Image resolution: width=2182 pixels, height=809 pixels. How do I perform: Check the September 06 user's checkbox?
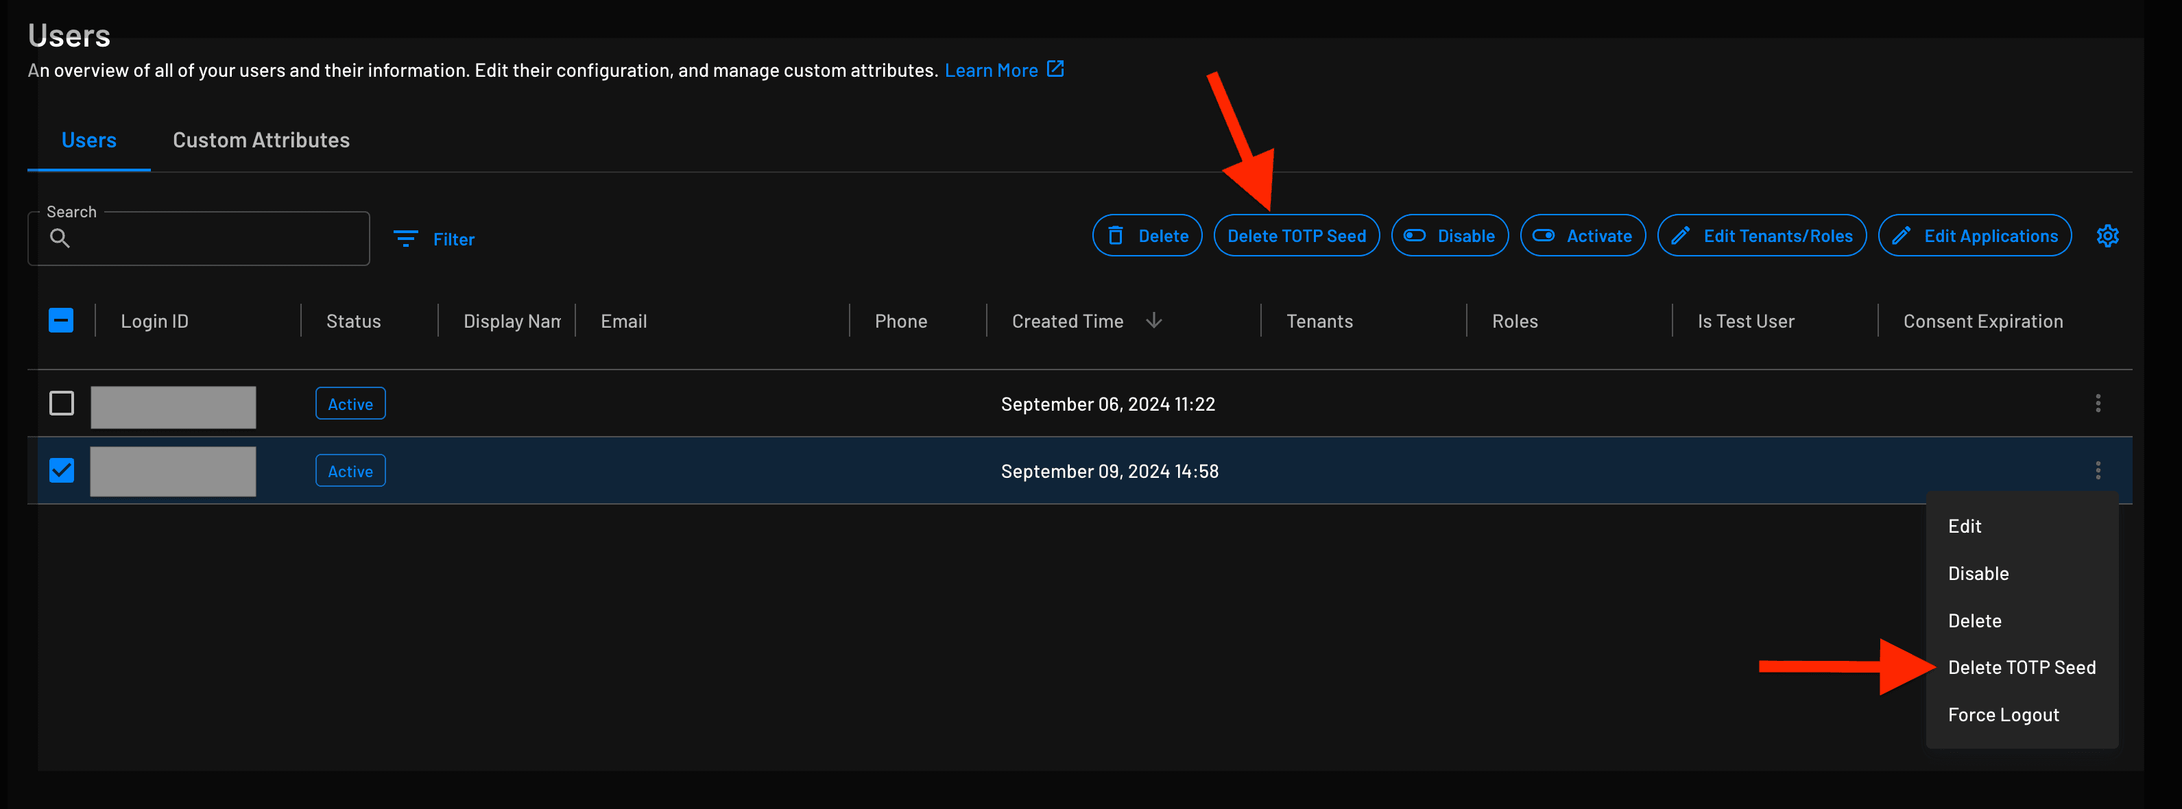pyautogui.click(x=61, y=403)
